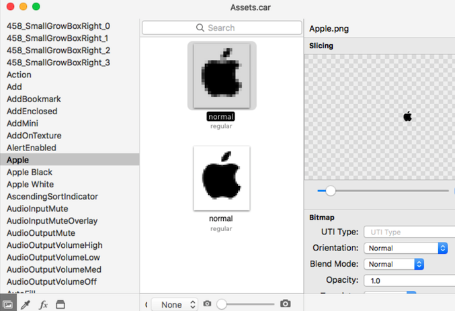The height and width of the screenshot is (311, 455).
Task: Open the None filter dropdown
Action: [175, 304]
